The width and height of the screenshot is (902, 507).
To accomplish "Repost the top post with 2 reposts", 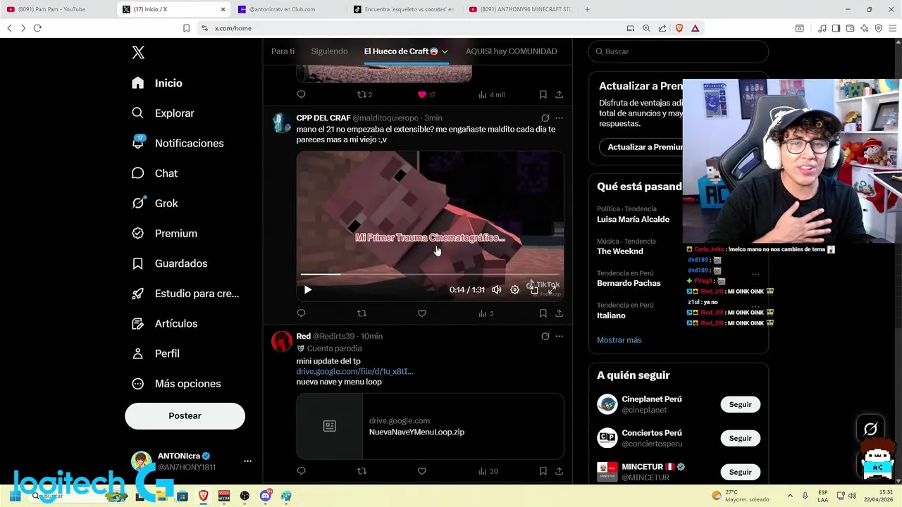I will [x=362, y=94].
